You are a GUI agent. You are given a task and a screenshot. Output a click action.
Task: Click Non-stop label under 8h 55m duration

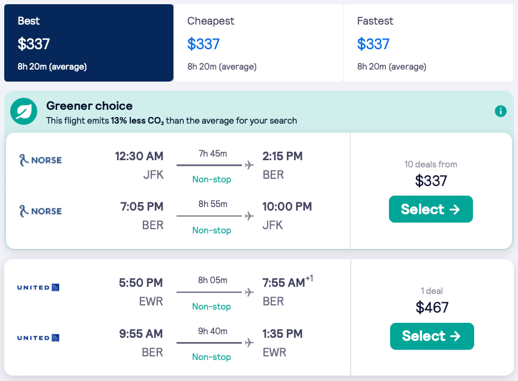[211, 230]
